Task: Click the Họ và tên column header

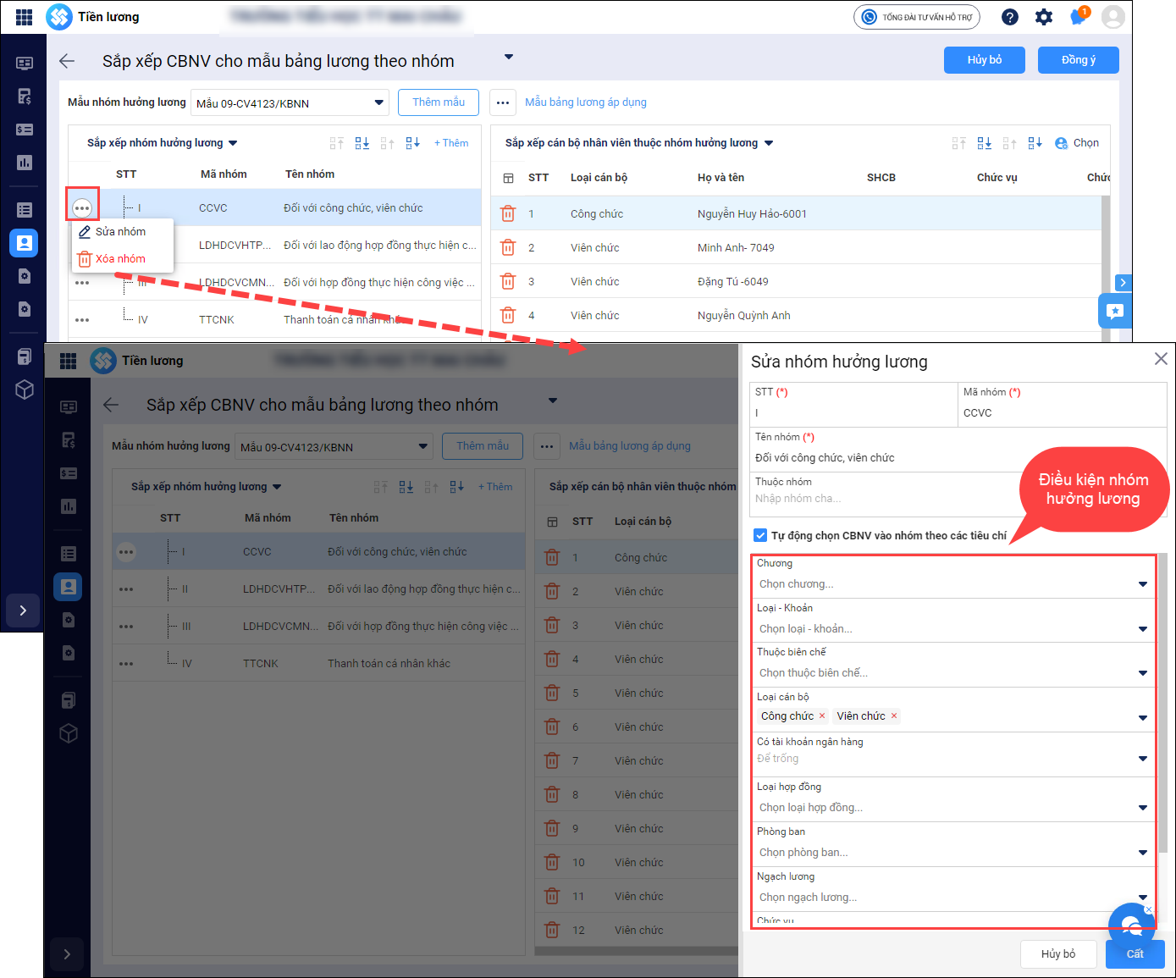Action: [x=721, y=178]
